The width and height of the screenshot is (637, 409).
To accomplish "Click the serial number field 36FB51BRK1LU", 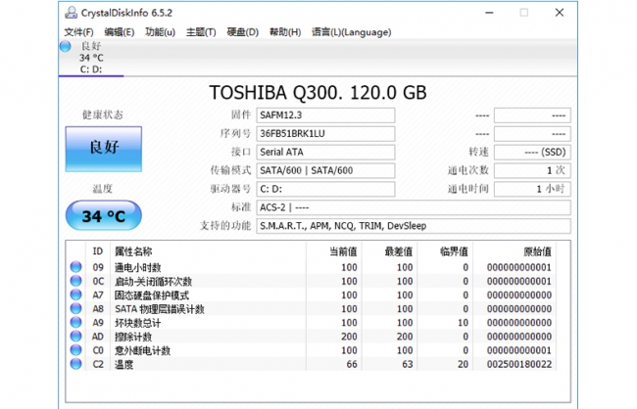I will click(325, 134).
